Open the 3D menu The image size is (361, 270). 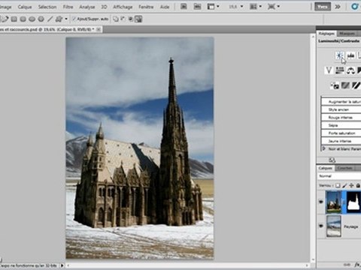[104, 7]
